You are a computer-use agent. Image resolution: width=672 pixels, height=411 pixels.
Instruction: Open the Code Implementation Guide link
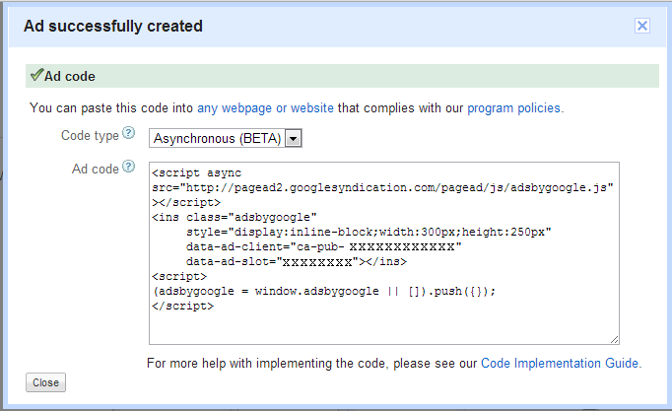(561, 363)
